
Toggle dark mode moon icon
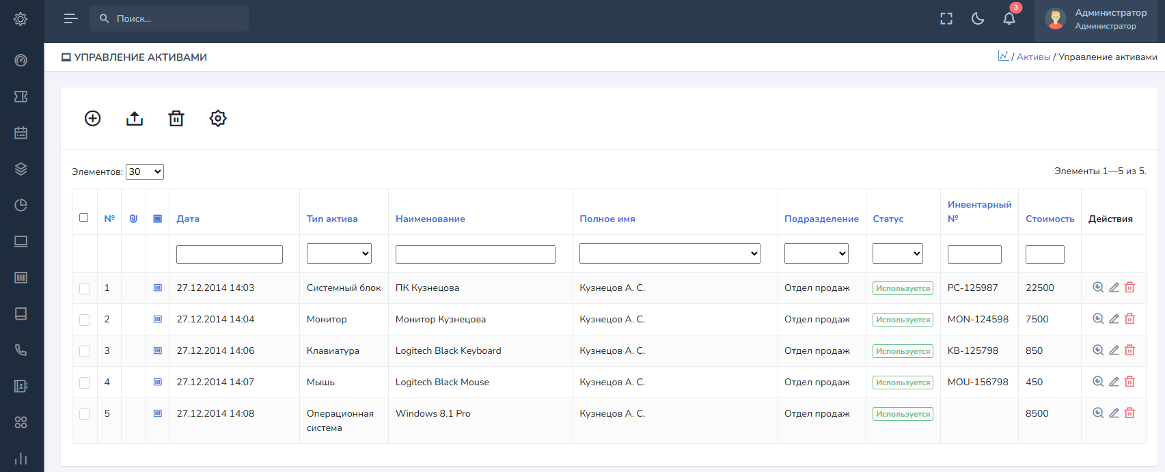click(978, 19)
